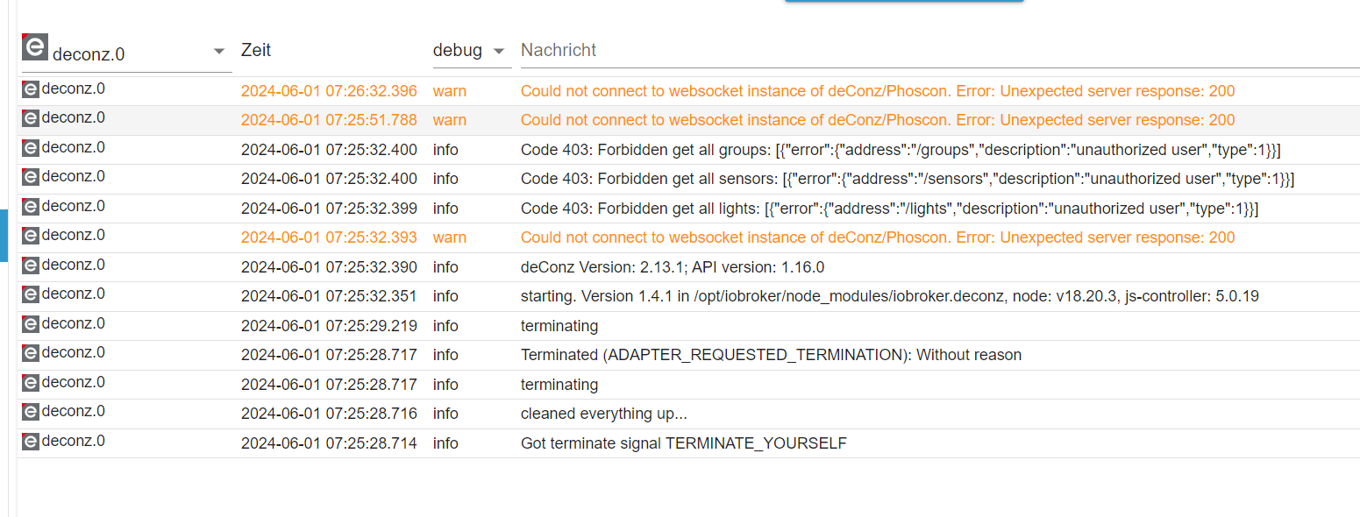The image size is (1360, 517).
Task: Click deconz icon in the deConz Version row
Action: pyautogui.click(x=31, y=266)
